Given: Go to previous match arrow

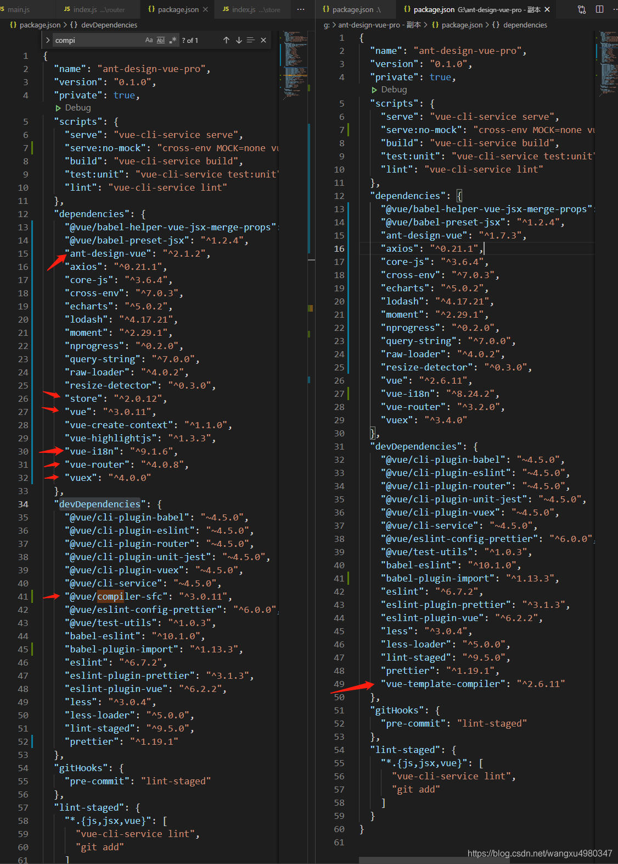Looking at the screenshot, I should [x=226, y=40].
